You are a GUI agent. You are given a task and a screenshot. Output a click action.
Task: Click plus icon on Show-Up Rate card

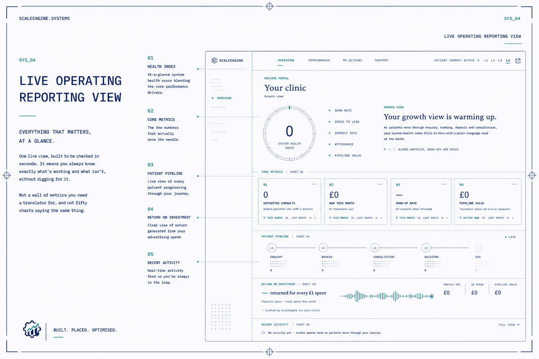pyautogui.click(x=447, y=218)
